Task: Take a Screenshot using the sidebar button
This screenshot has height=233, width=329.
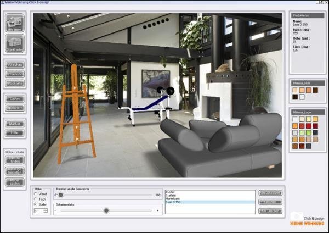Action: 15,74
